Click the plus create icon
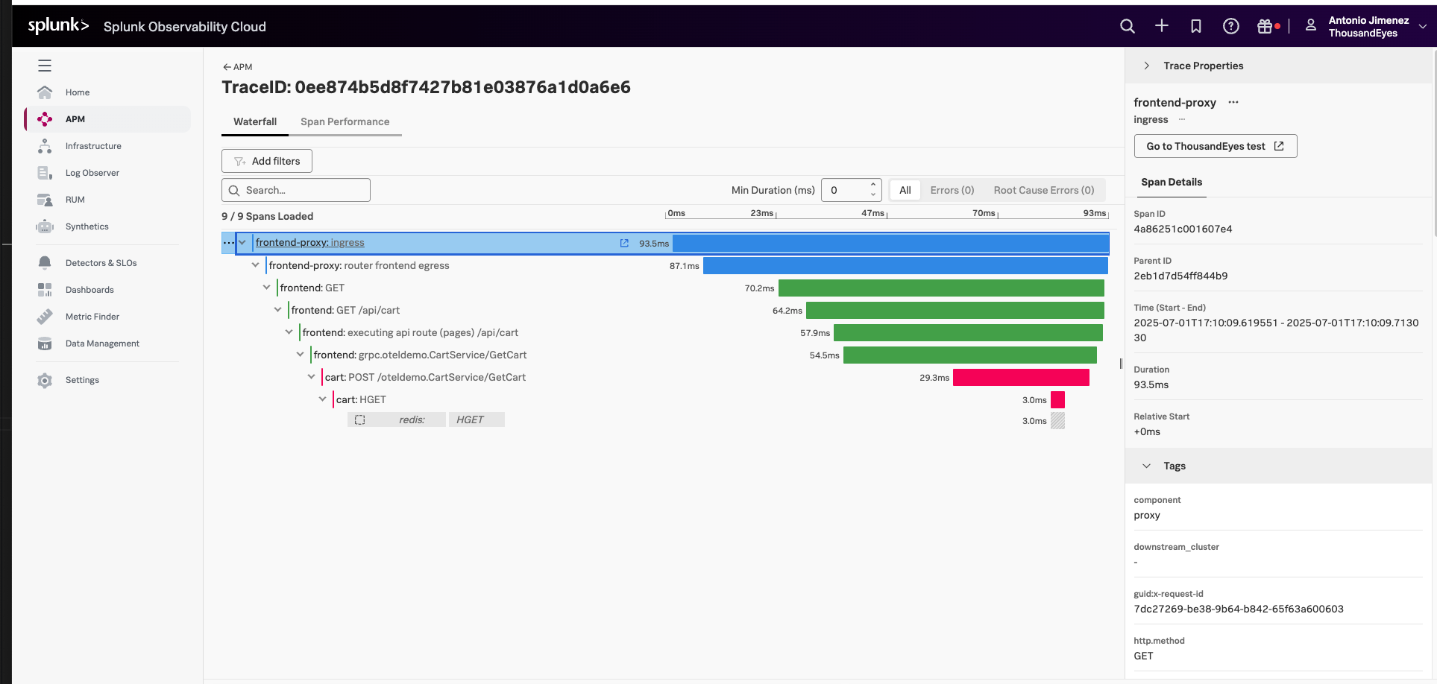 click(x=1162, y=26)
